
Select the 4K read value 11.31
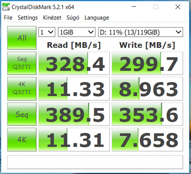pyautogui.click(x=74, y=139)
